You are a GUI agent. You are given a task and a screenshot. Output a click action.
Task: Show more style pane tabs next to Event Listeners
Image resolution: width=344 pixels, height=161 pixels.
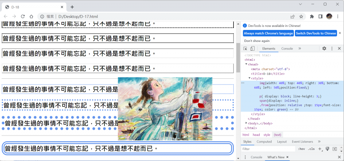click(x=319, y=142)
